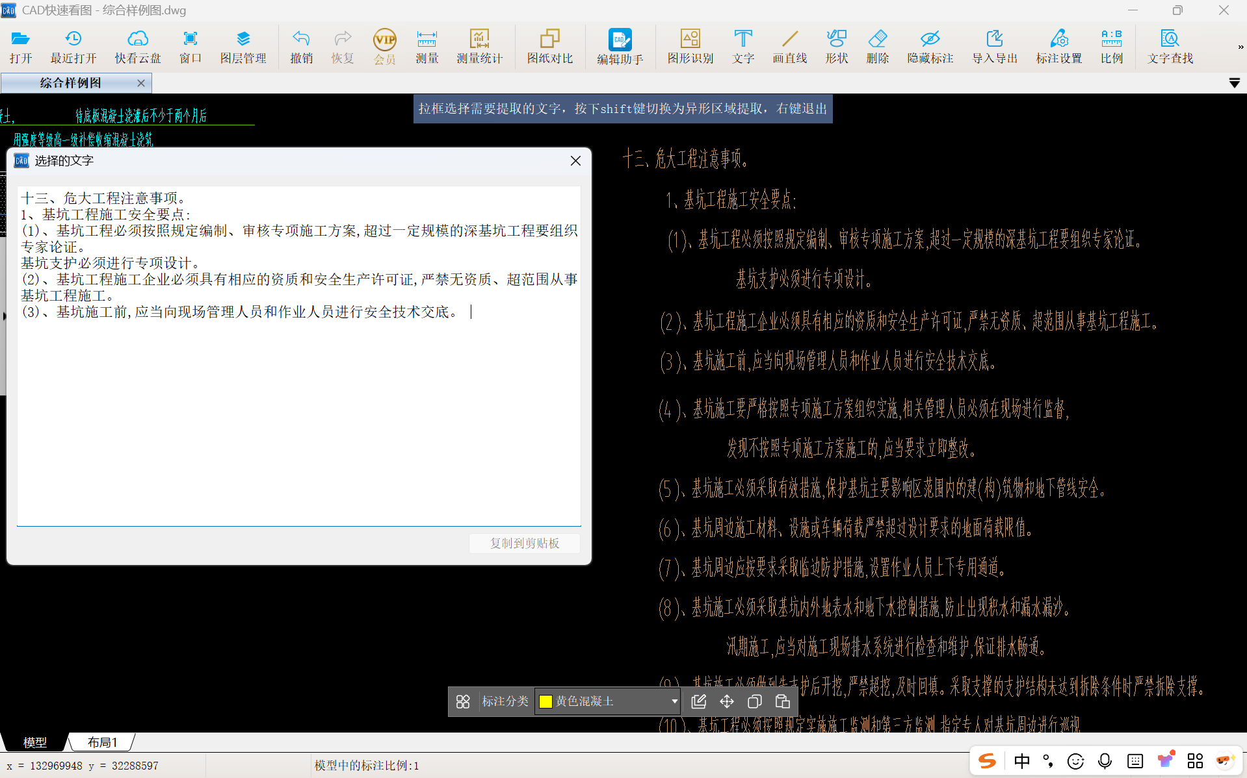Open the tab list dropdown triangle
1247x778 pixels.
(1234, 83)
